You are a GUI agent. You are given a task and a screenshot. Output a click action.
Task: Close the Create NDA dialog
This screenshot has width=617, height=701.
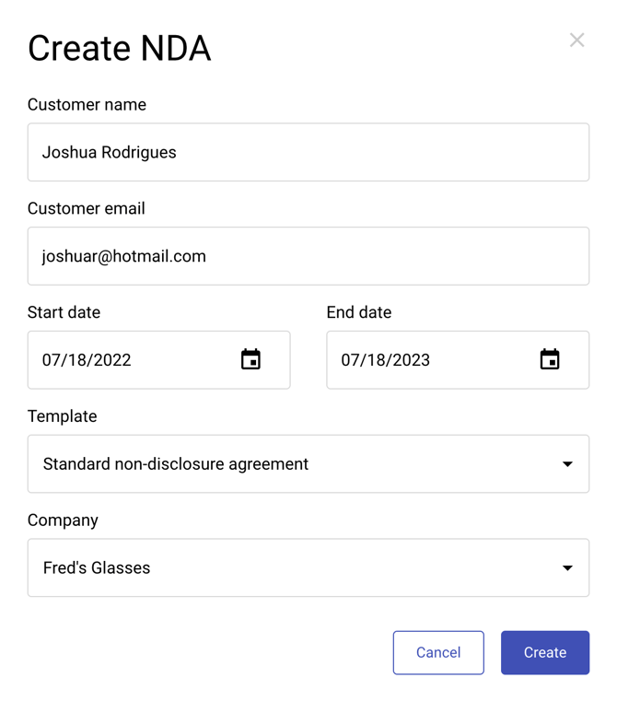(x=576, y=40)
